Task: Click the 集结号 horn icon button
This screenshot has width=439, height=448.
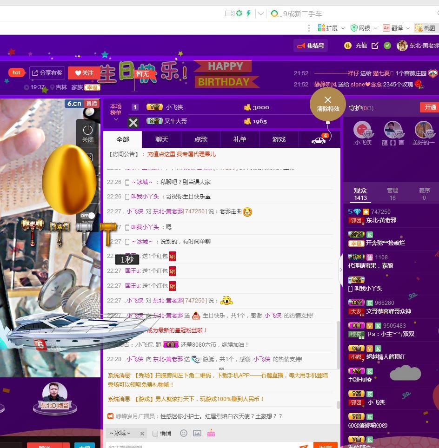Action: pos(311,46)
